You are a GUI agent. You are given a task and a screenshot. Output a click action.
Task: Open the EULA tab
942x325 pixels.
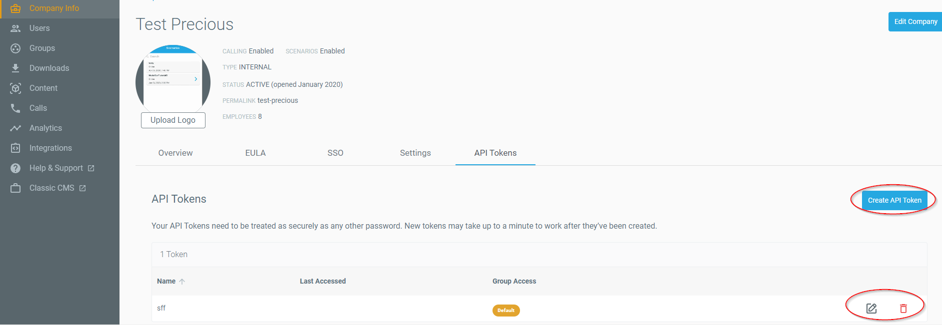(x=255, y=153)
